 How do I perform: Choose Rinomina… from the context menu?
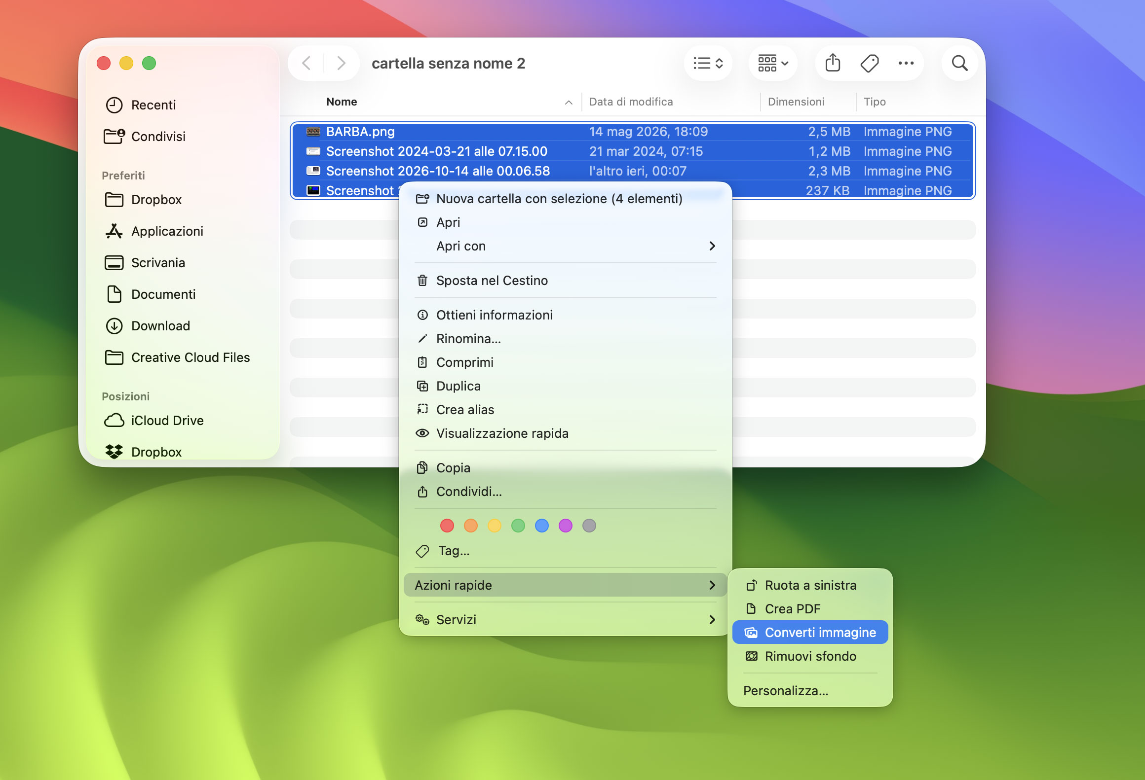click(565, 339)
